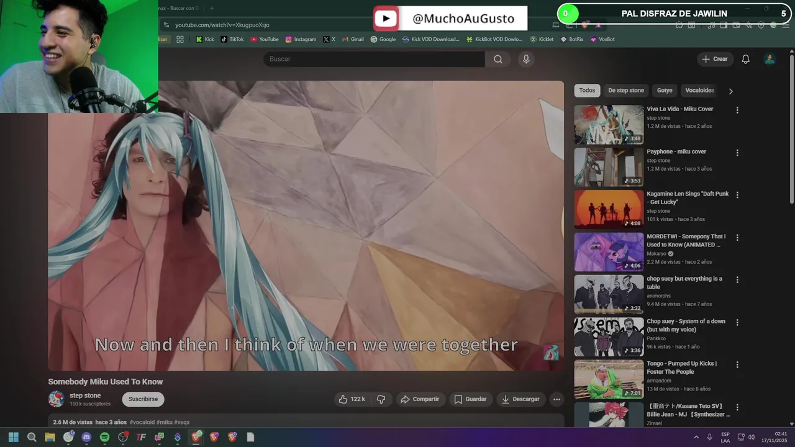Open MORDETWI Somepony That I Used to Know thumbnail
Screen dimensions: 795x447
pyautogui.click(x=609, y=252)
